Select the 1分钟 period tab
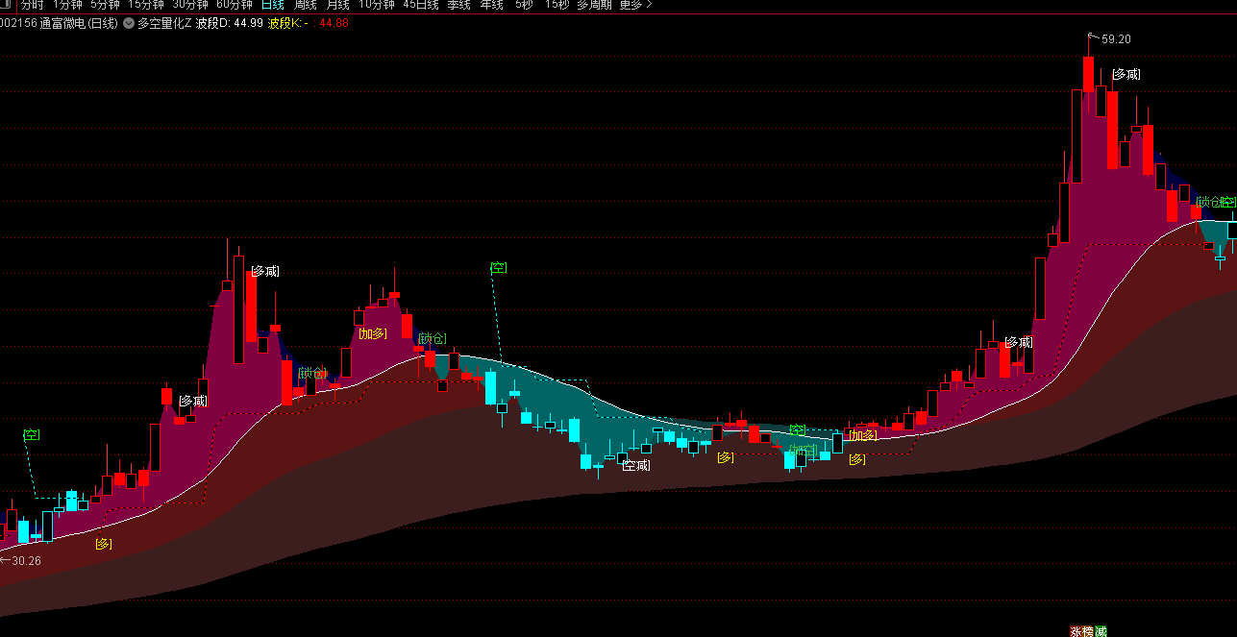Screen dimensions: 1237x637 pyautogui.click(x=67, y=5)
